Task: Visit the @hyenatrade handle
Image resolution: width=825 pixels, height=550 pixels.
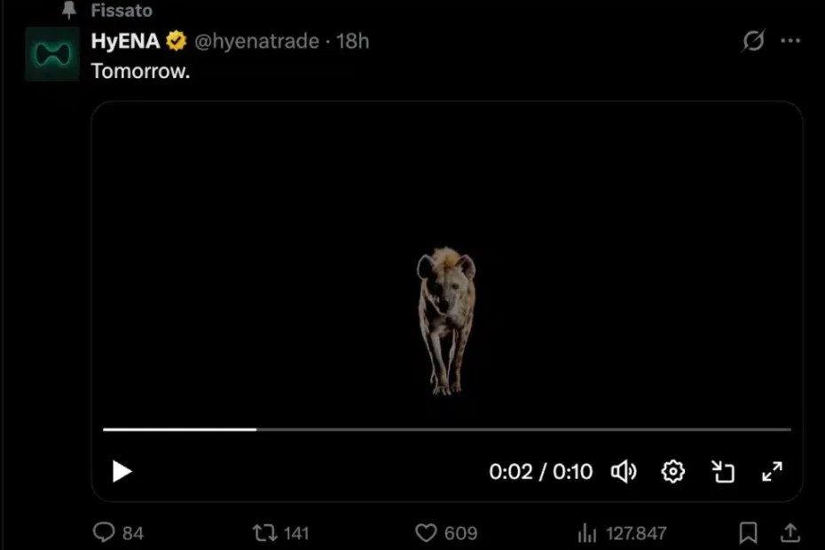Action: [x=256, y=41]
